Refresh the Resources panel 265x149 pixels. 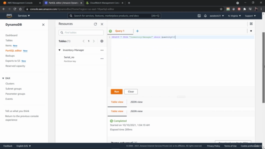click(95, 24)
